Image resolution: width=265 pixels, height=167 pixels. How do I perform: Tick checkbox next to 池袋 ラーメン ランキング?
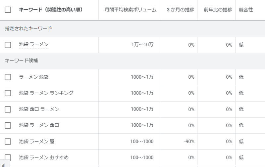pos(8,93)
